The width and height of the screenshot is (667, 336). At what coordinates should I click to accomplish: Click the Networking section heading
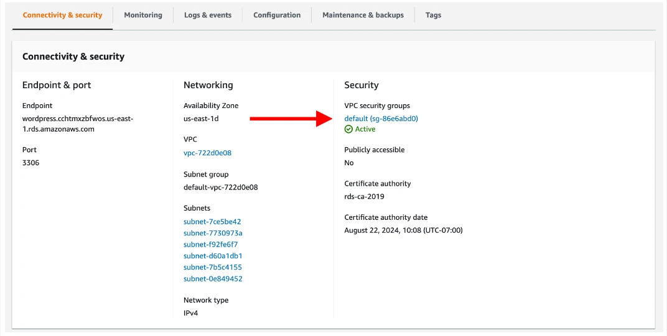coord(208,85)
